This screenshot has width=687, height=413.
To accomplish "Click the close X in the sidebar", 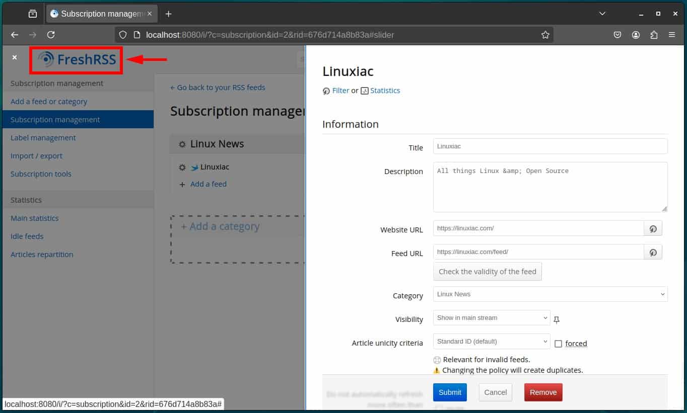I will (x=14, y=57).
